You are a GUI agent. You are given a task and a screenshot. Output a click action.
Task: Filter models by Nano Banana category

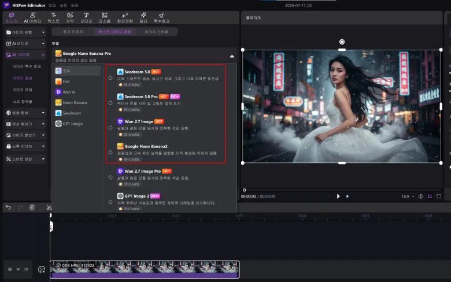(x=77, y=103)
